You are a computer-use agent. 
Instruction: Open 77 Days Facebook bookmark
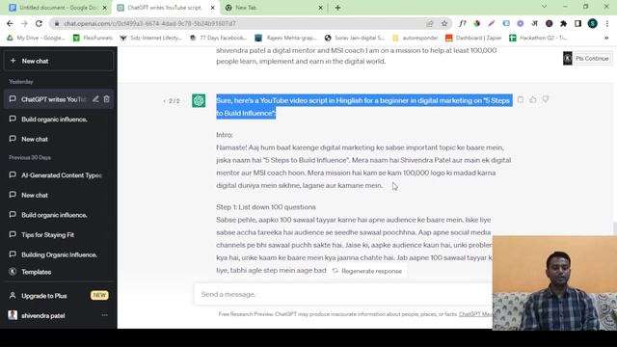click(218, 38)
